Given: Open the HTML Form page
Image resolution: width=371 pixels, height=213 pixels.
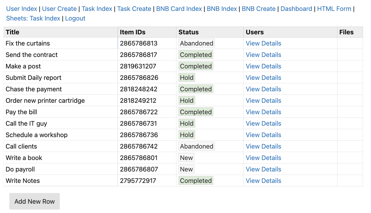Looking at the screenshot, I should click(x=334, y=9).
